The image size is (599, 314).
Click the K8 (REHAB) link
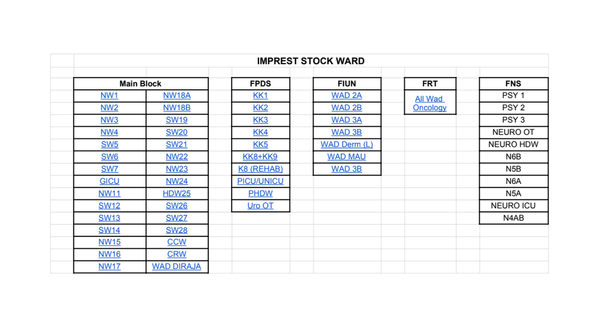[x=261, y=169]
